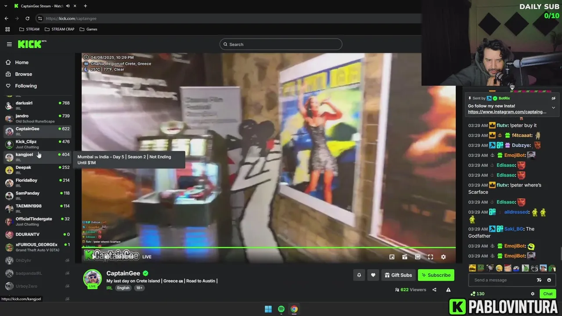Open dariusirl channel in sidebar
The image size is (562, 316).
click(37, 105)
